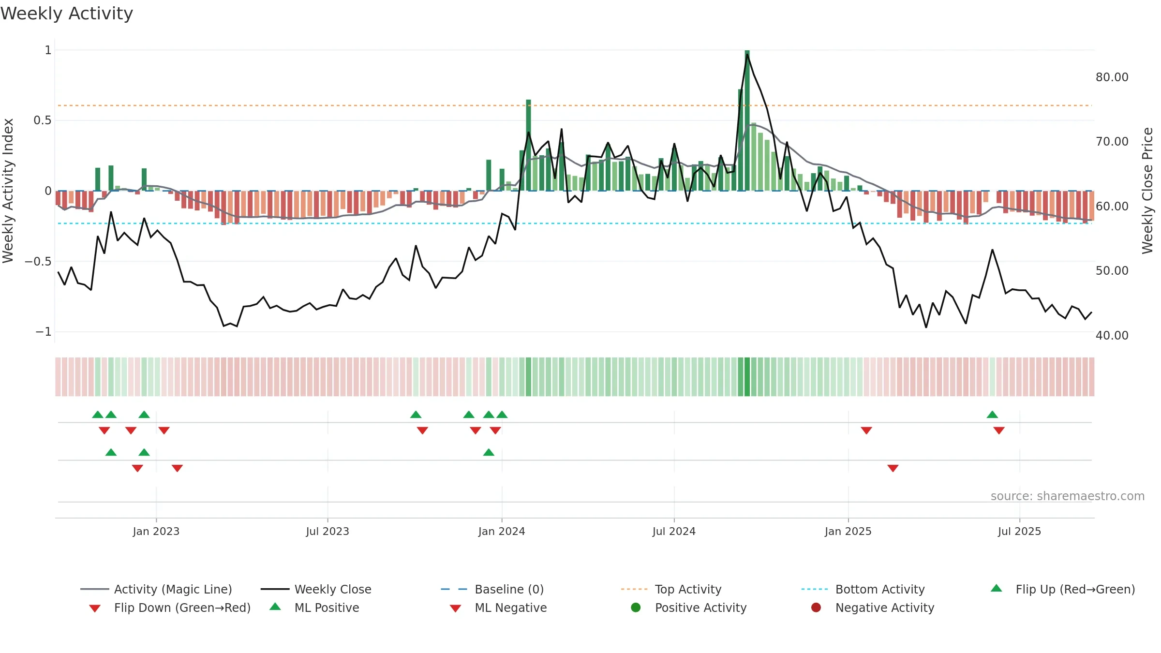Toggle the Weekly Close legend entry
The height and width of the screenshot is (653, 1161).
click(316, 589)
